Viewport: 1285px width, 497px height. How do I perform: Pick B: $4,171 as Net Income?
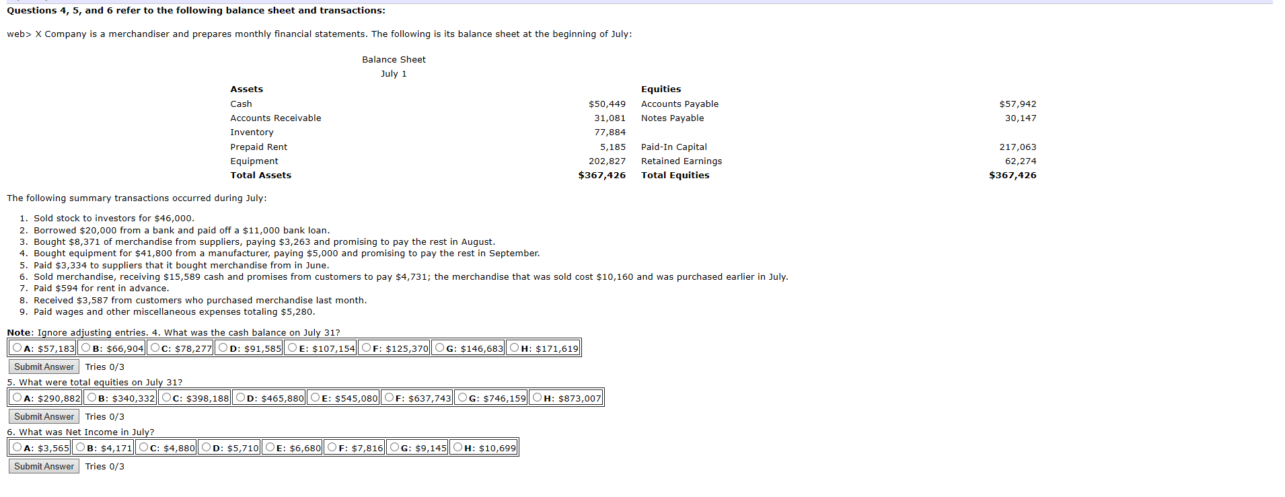click(x=81, y=447)
